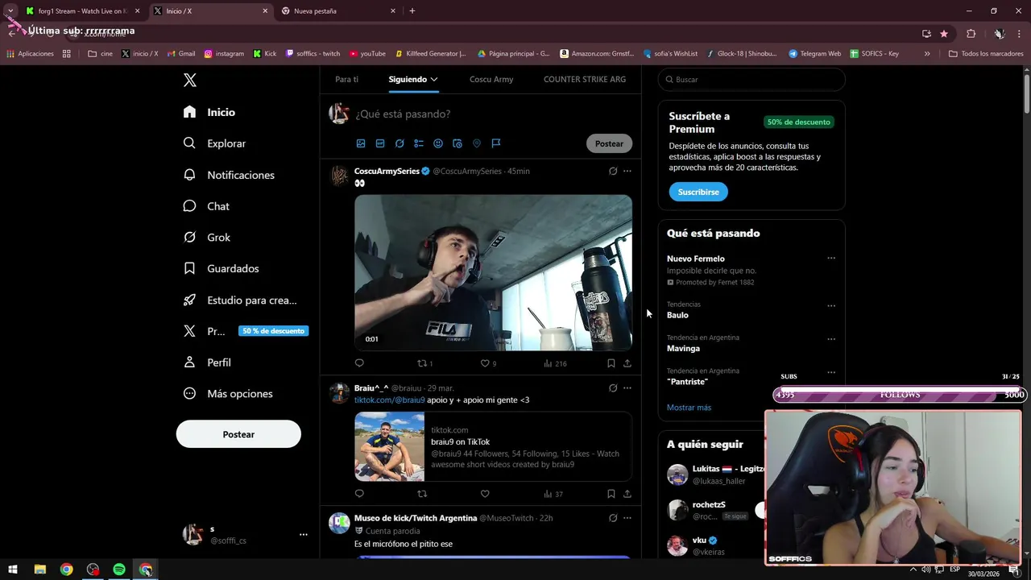
Task: Open account menu dots beside @sofffi_cs
Action: click(x=304, y=534)
